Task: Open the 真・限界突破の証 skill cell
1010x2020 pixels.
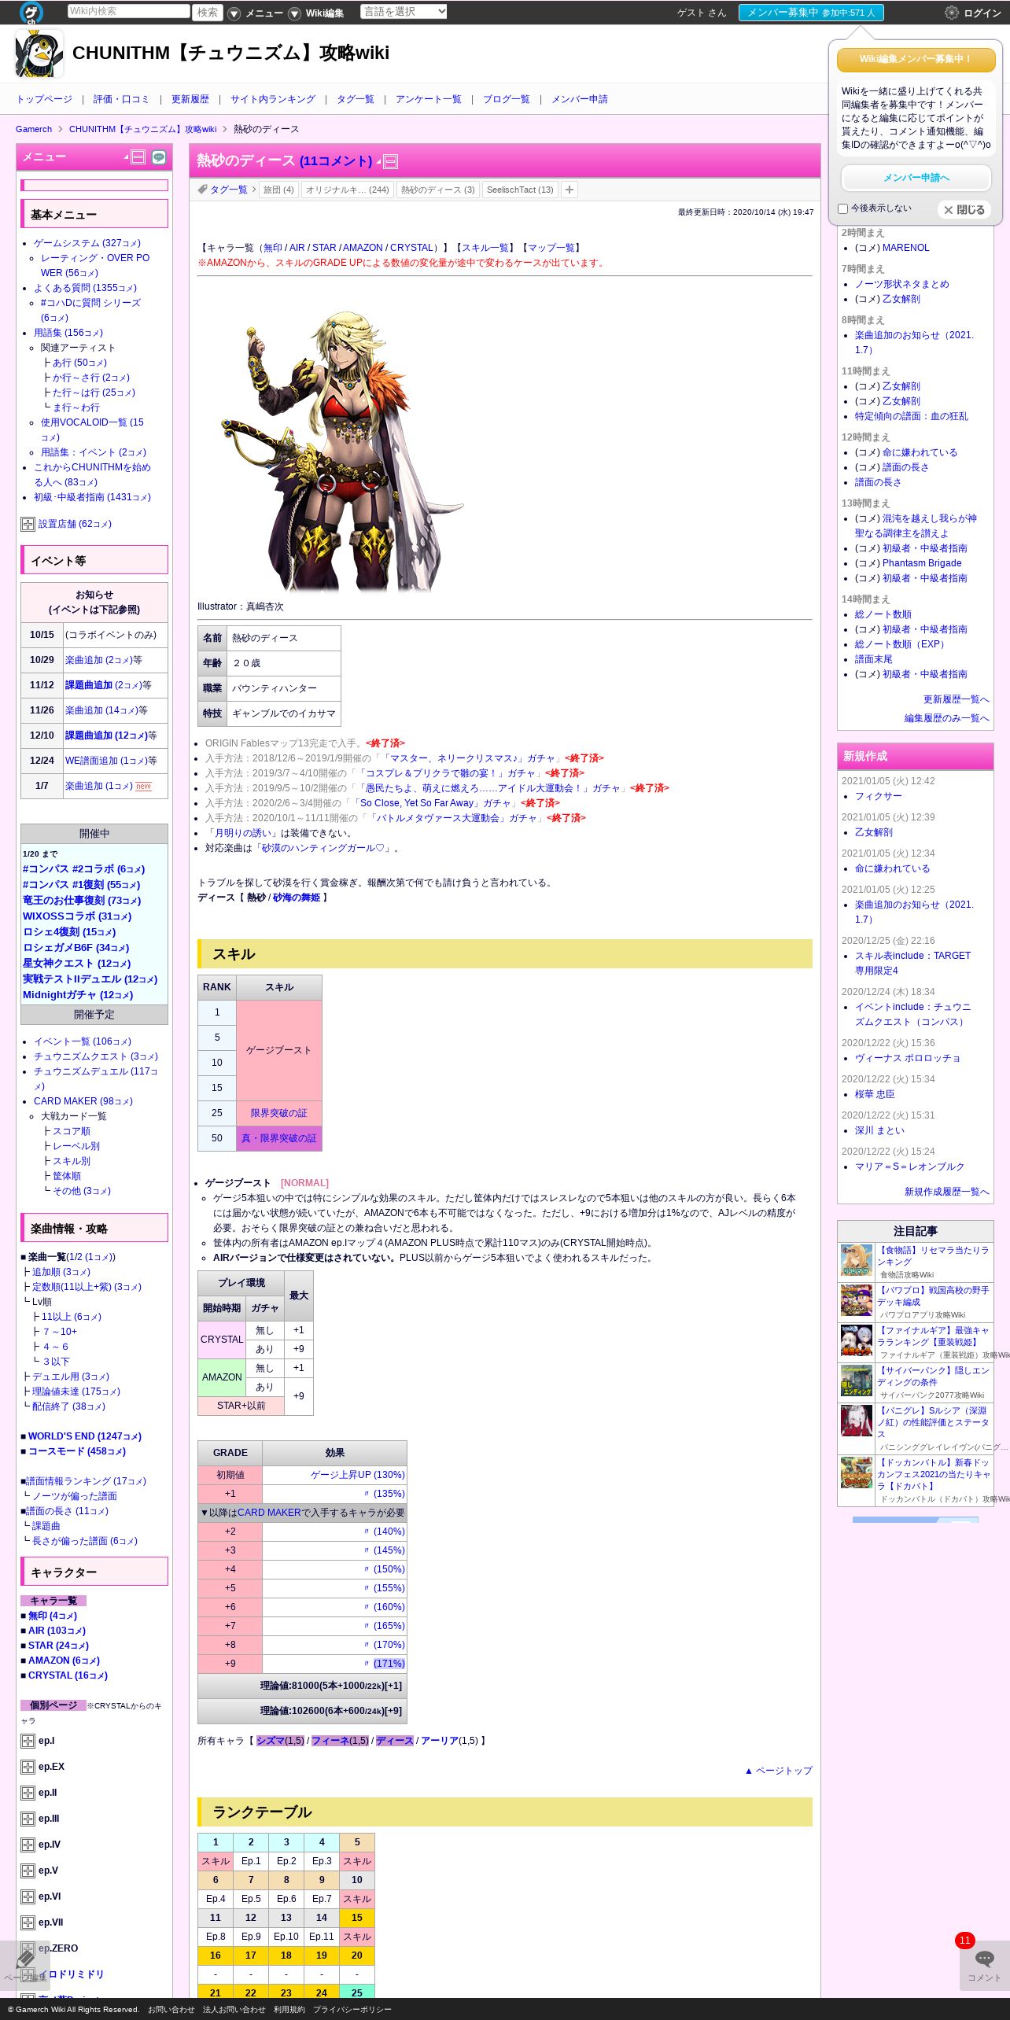Action: [279, 1138]
